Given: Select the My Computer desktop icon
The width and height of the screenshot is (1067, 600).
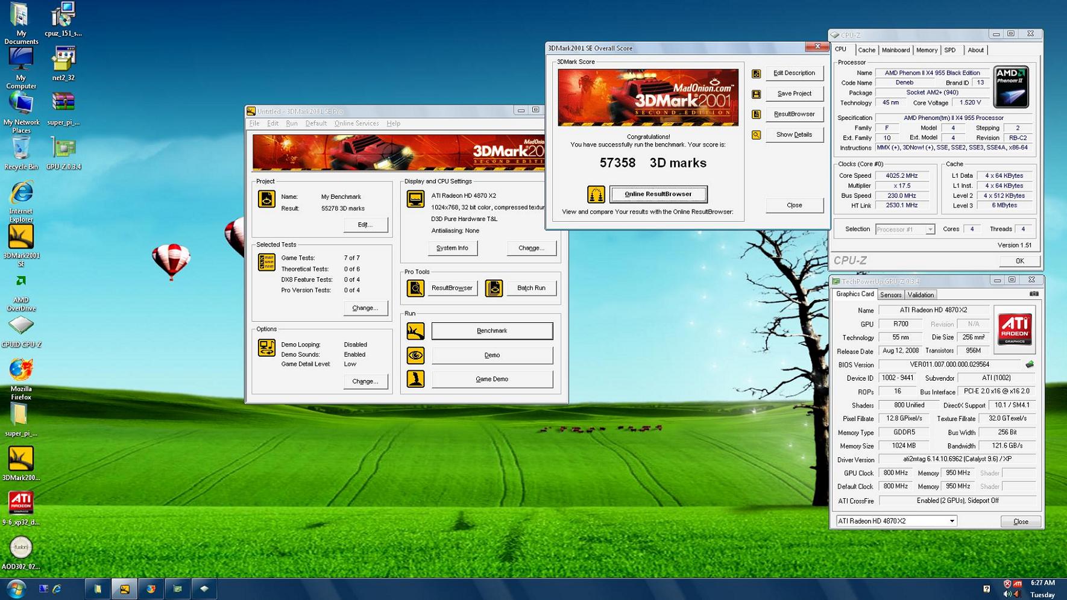Looking at the screenshot, I should coord(20,67).
